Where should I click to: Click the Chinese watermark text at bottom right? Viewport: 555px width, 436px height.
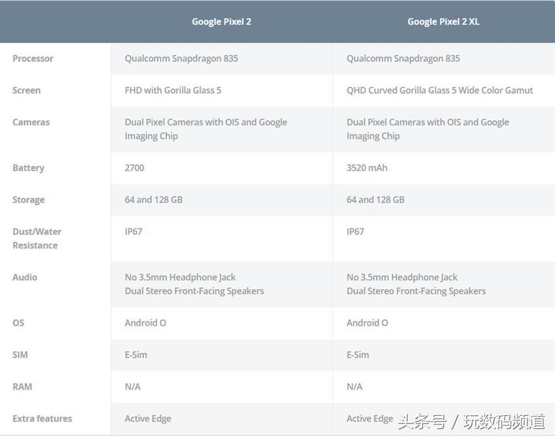[x=471, y=422]
